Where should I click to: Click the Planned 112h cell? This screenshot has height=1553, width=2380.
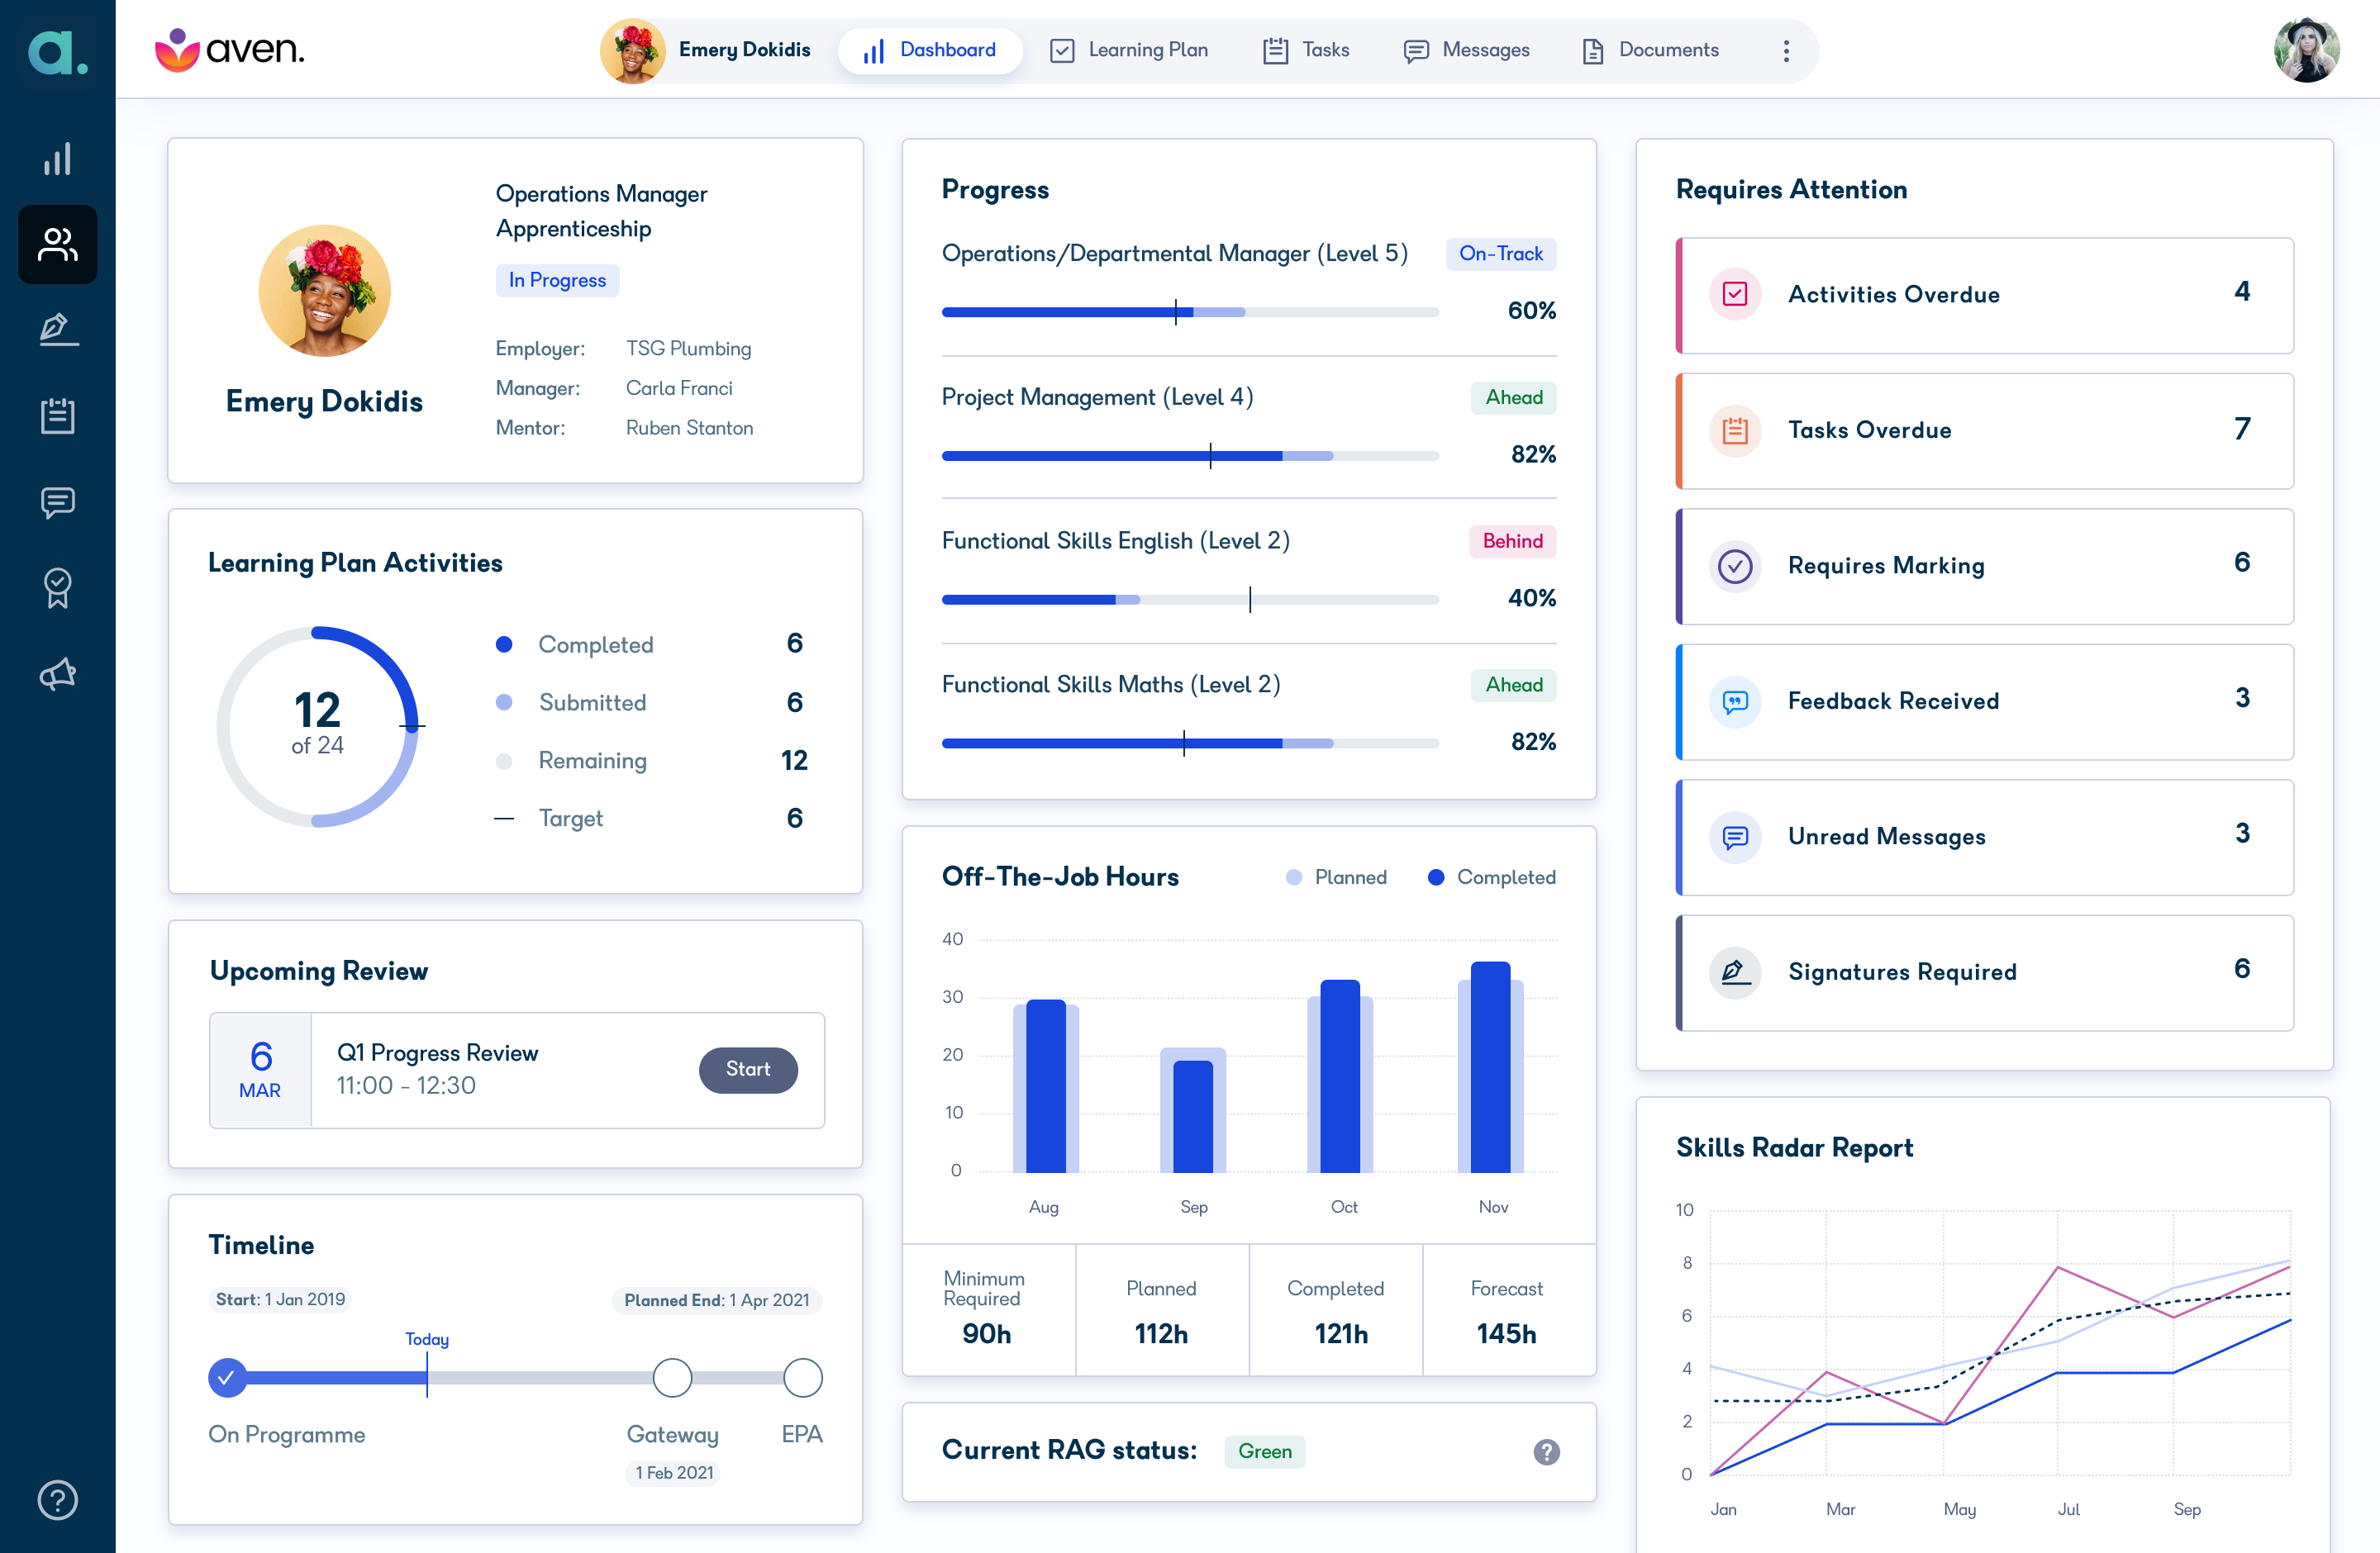1162,1310
